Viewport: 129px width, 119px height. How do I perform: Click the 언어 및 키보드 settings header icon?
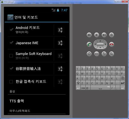[10, 17]
